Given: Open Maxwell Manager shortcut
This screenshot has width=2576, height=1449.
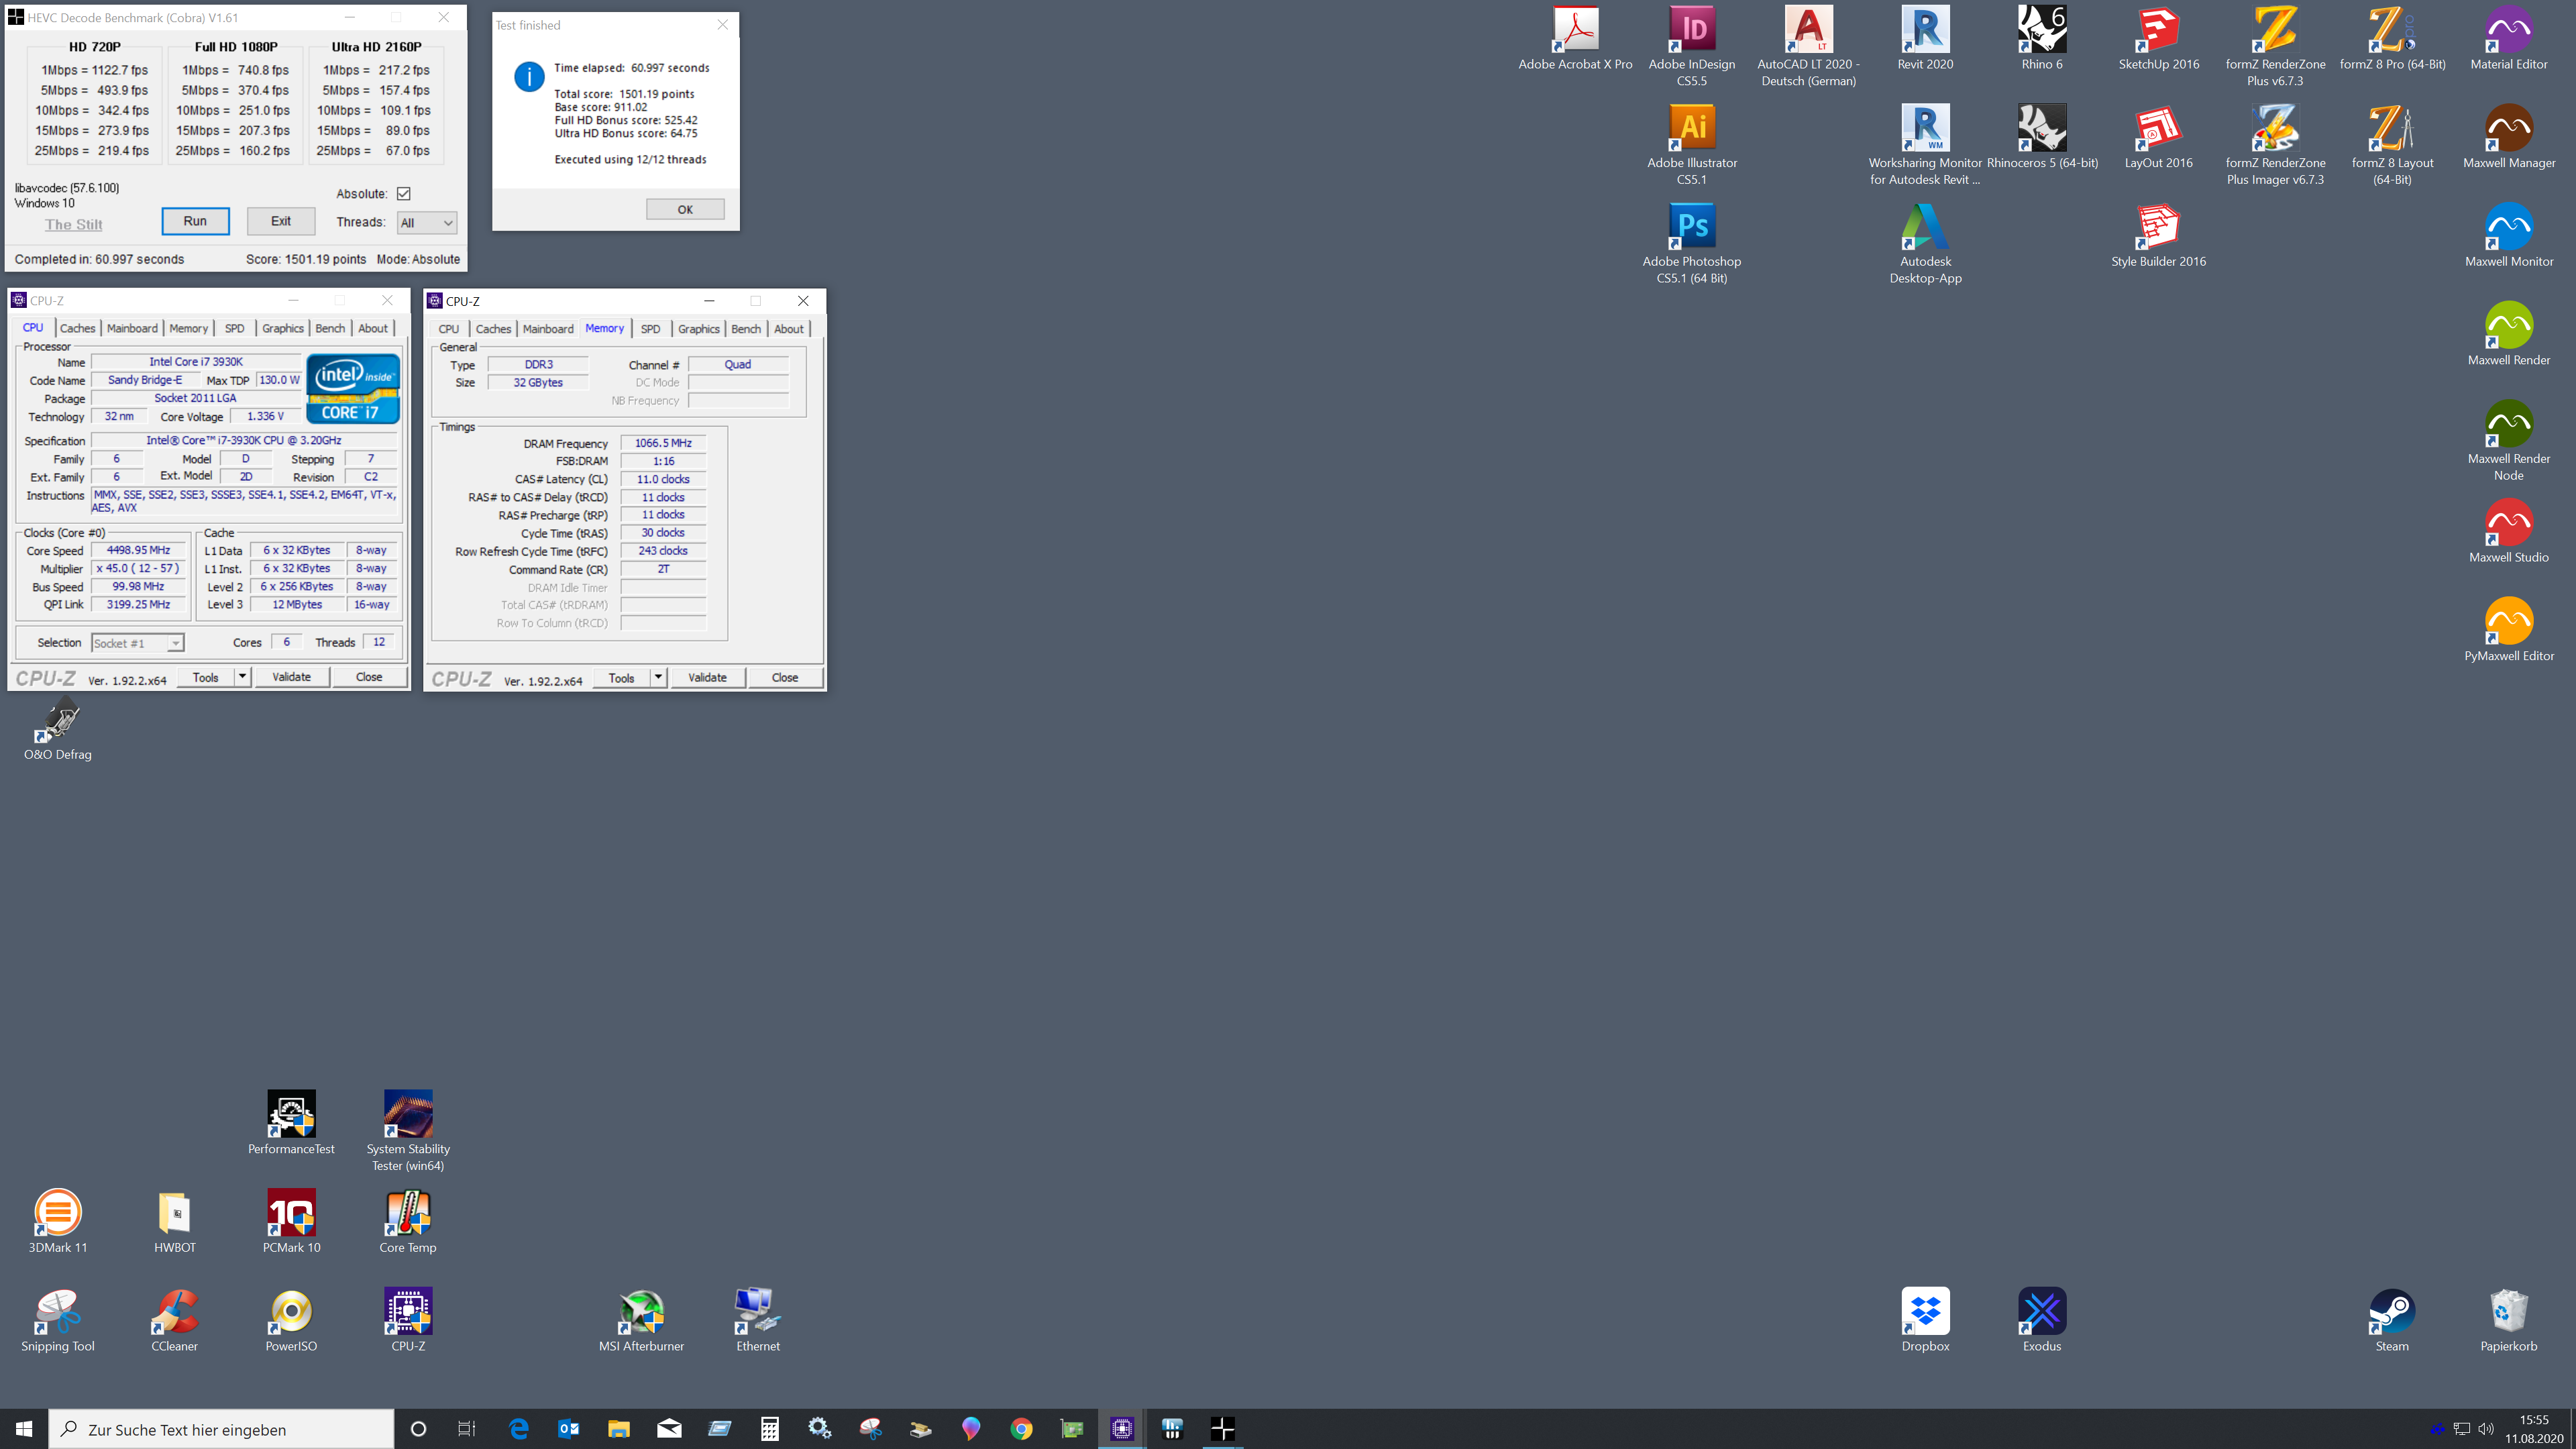Looking at the screenshot, I should 2508,137.
